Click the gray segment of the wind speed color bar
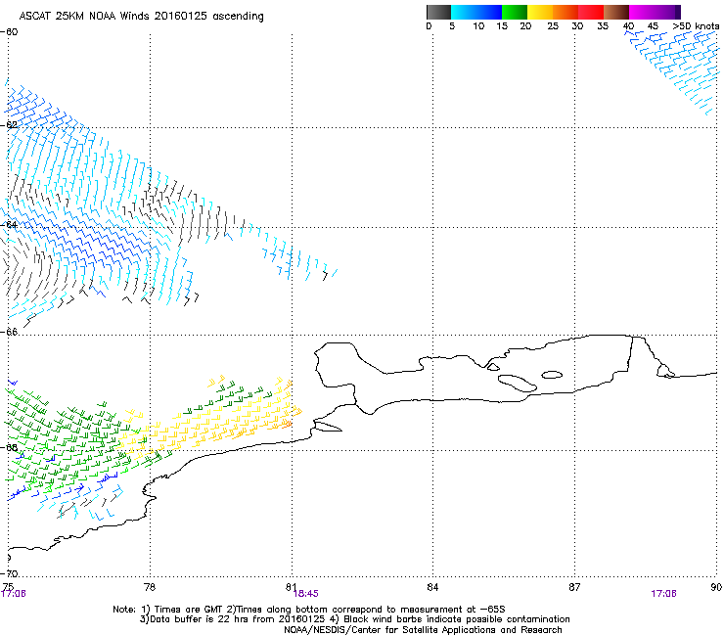Viewport: 724px width, 636px height. click(438, 12)
